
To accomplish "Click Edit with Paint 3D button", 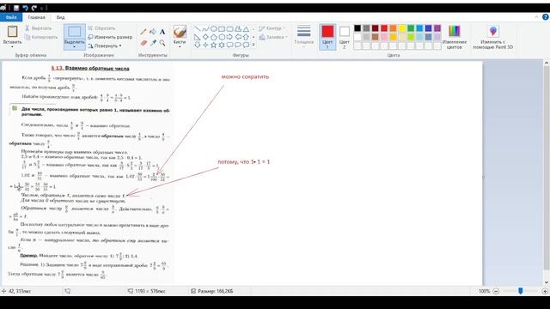I will (492, 37).
